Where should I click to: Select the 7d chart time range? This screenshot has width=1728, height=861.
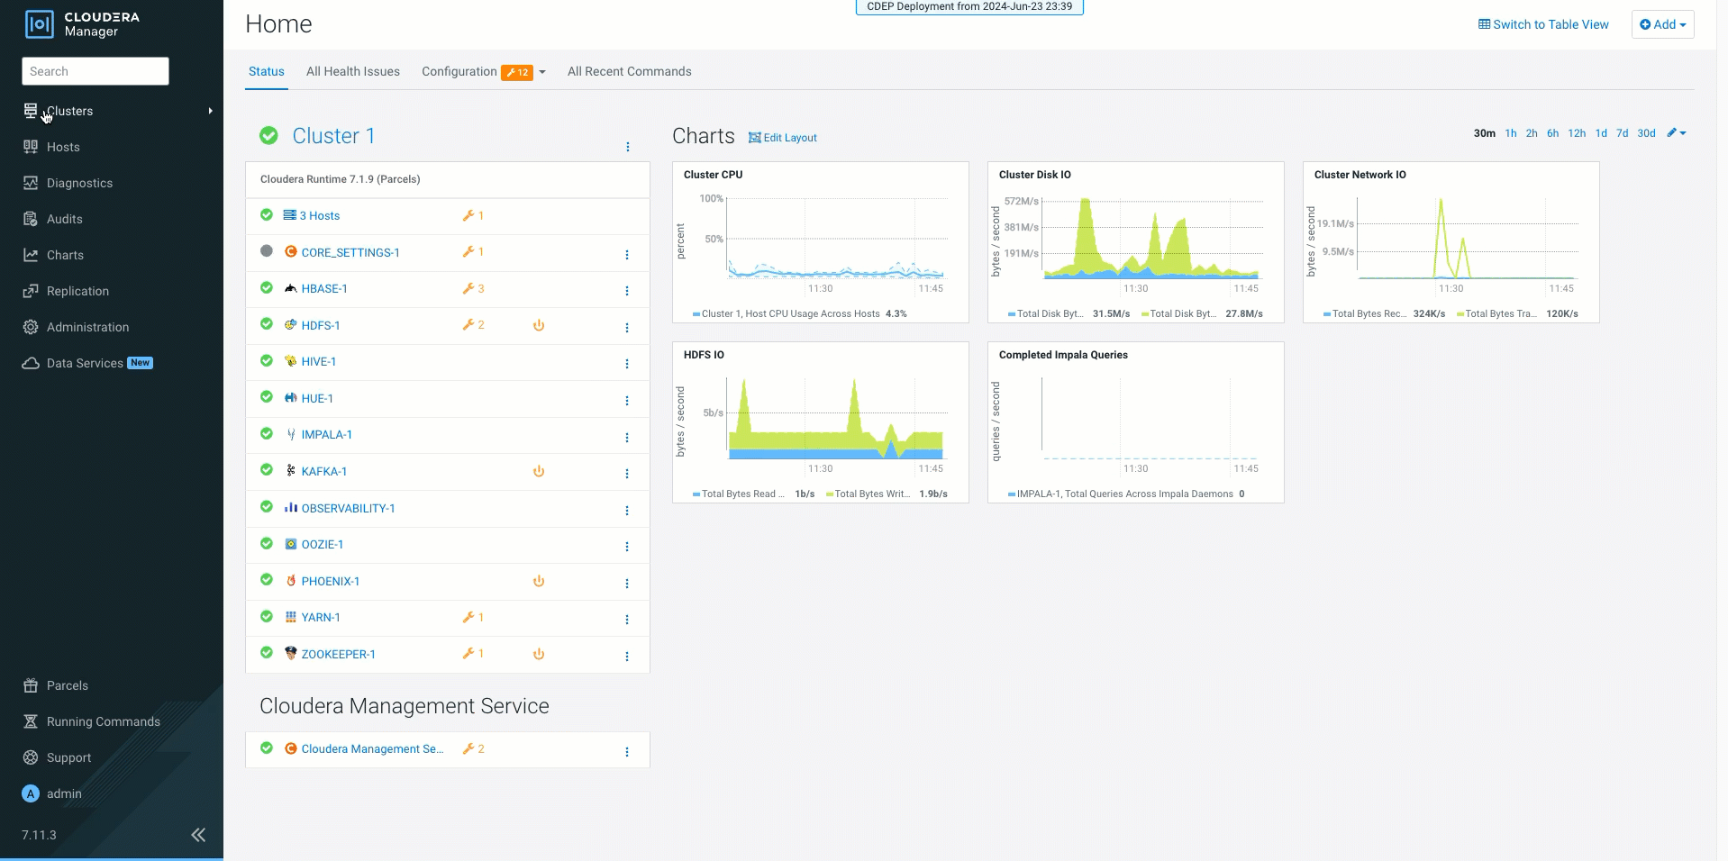[x=1622, y=133]
